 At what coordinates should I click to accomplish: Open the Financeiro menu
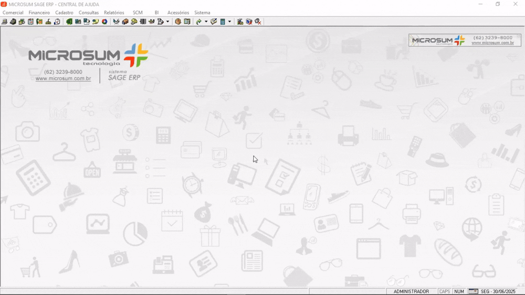click(x=39, y=13)
